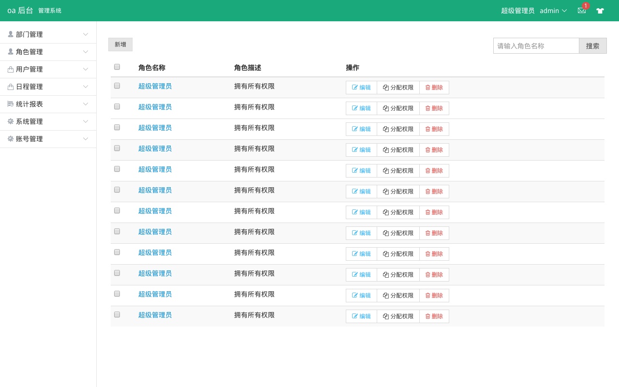Click the gear icon beside 系统管理
619x387 pixels.
tap(11, 121)
